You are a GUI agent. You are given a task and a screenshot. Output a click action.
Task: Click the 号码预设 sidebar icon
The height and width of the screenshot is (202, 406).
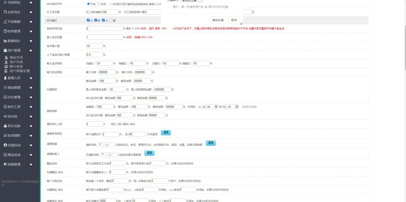click(x=6, y=3)
